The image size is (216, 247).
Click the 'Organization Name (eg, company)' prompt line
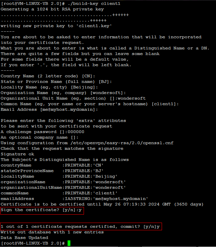[x=63, y=93]
